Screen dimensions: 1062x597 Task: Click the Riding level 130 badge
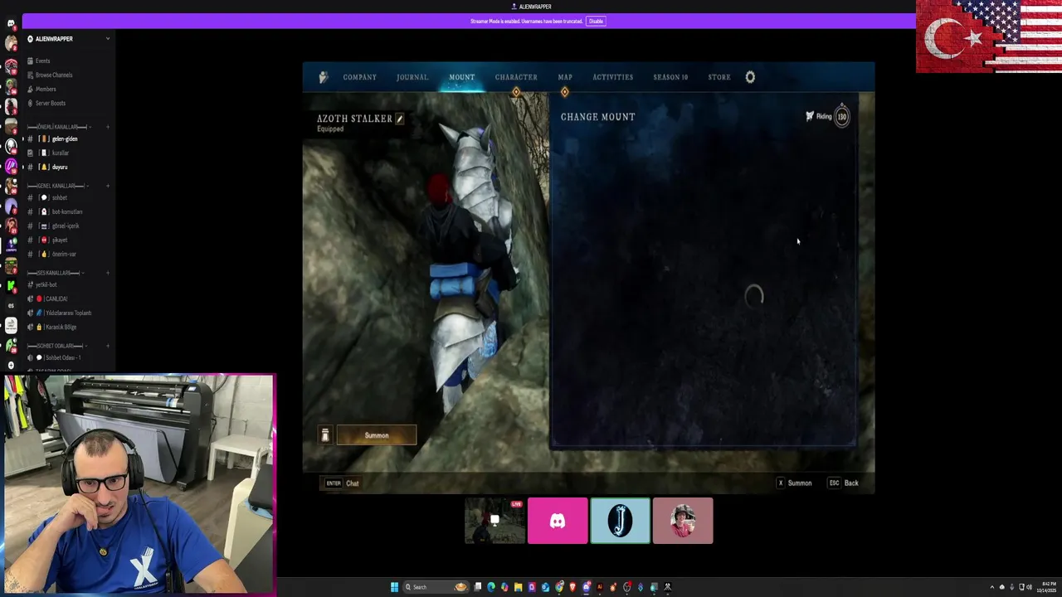842,116
